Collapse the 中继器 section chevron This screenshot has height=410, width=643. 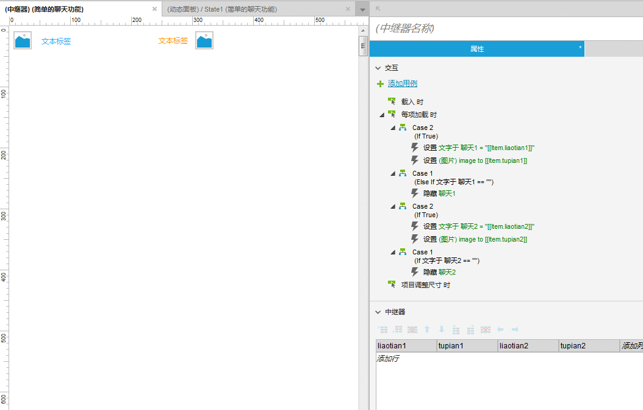[x=378, y=312]
